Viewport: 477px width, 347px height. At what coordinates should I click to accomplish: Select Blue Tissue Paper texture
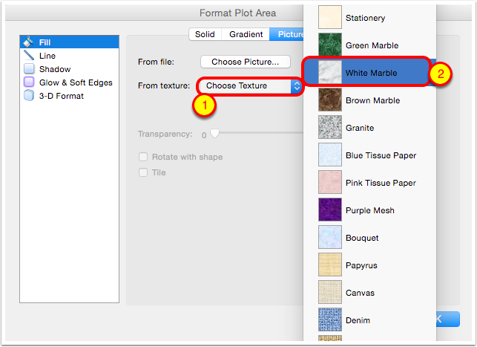click(x=381, y=155)
